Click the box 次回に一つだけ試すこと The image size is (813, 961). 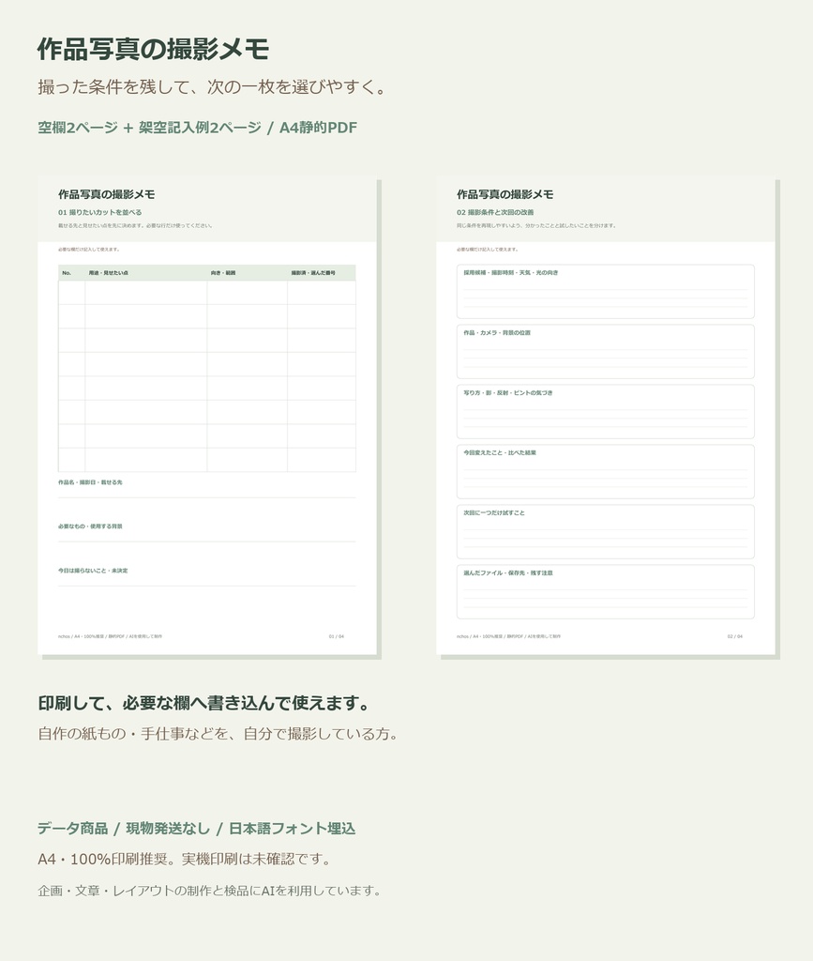click(x=606, y=532)
